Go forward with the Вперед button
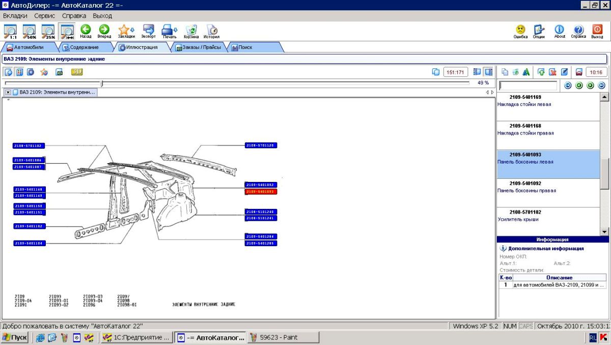 point(104,32)
